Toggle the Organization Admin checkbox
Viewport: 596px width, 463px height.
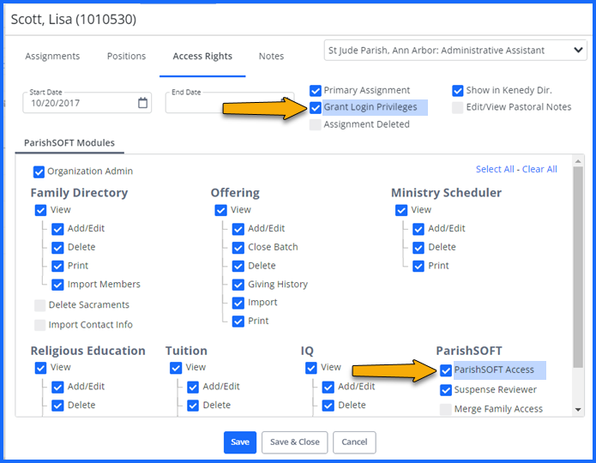[39, 171]
